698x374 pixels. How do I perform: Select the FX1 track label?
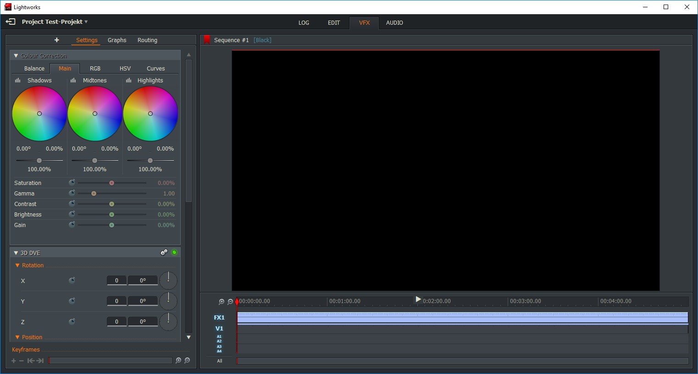tap(219, 318)
